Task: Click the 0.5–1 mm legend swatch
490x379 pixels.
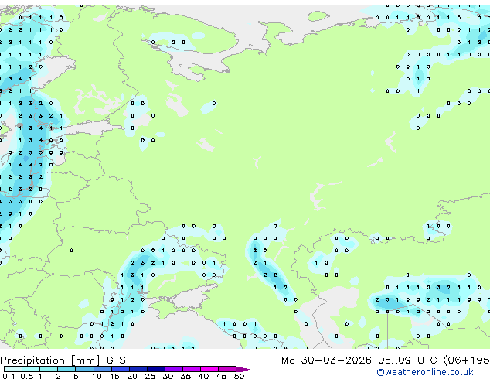Action: tap(31, 369)
